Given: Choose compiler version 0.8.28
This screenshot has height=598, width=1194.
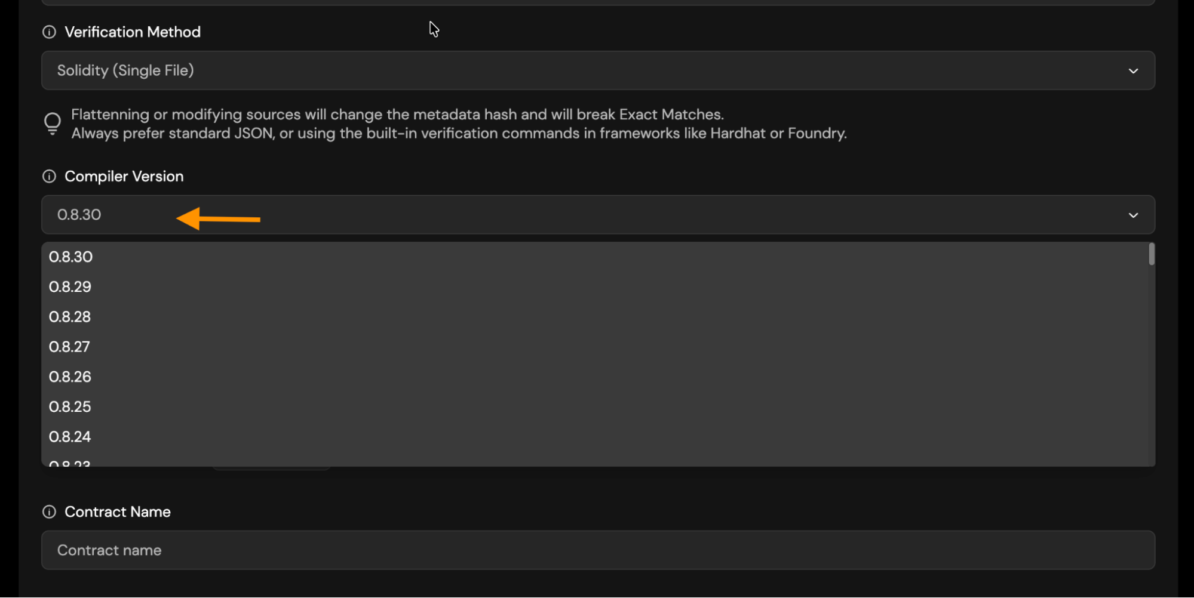Looking at the screenshot, I should pos(70,317).
